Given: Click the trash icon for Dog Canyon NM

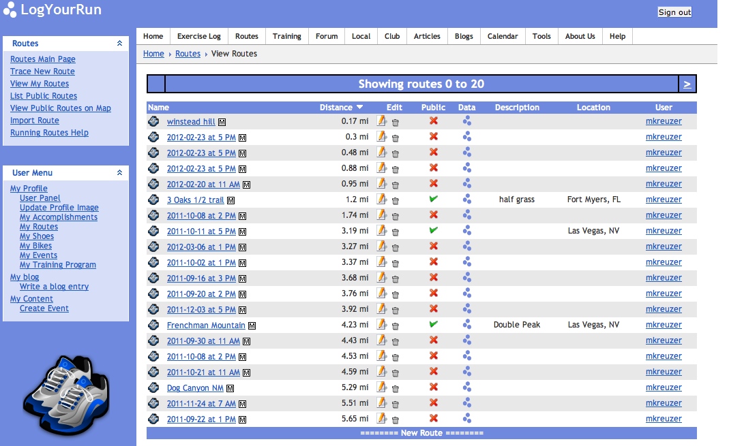Looking at the screenshot, I should [396, 388].
